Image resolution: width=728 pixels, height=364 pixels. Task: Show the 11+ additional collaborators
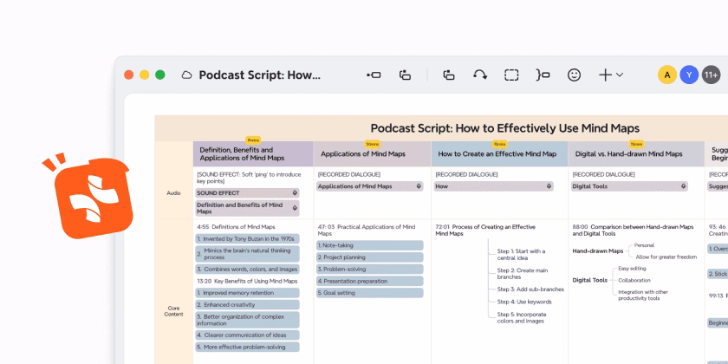click(x=711, y=75)
